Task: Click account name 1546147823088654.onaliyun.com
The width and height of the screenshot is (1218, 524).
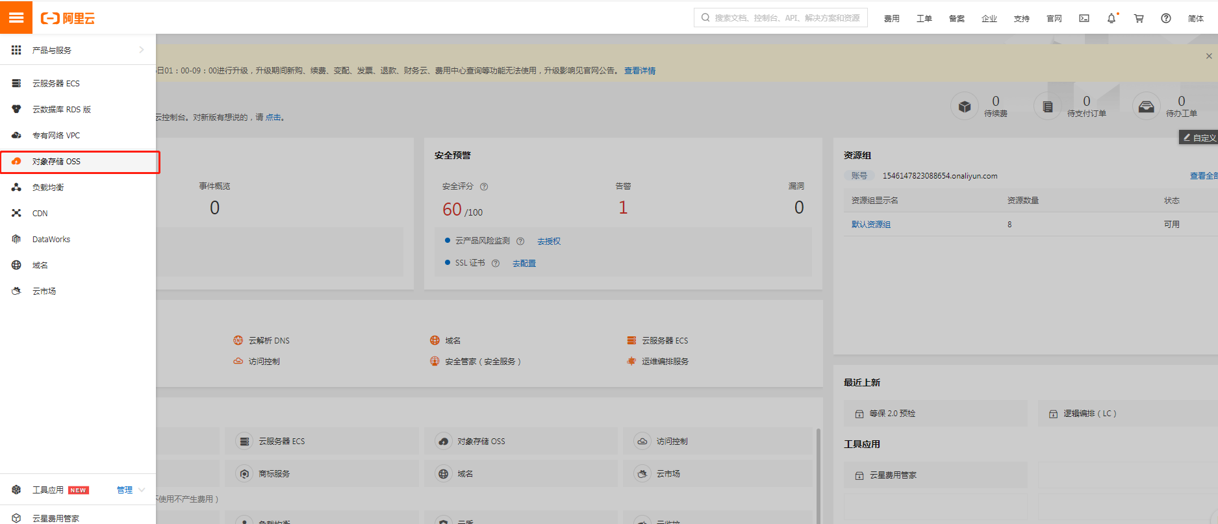Action: [939, 176]
